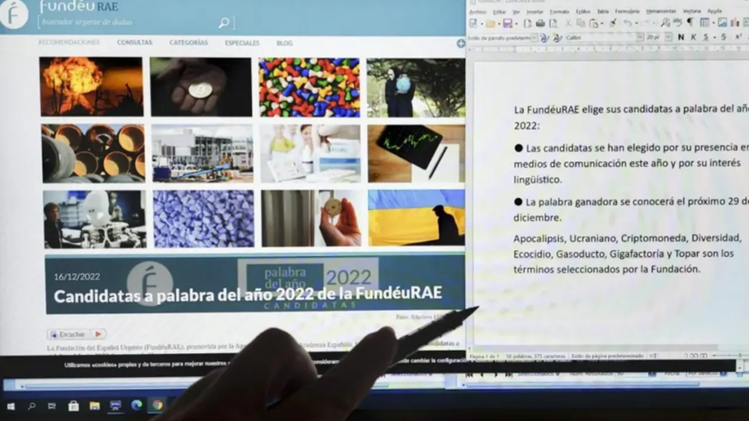This screenshot has height=421, width=749.
Task: Toggle bold N formatting
Action: click(x=681, y=37)
